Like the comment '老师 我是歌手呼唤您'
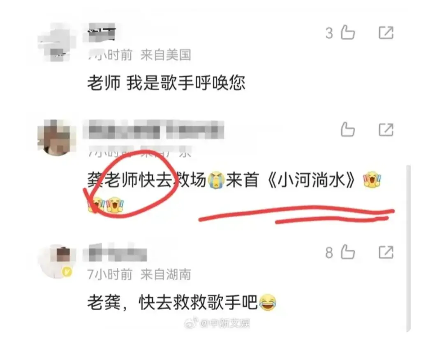 [x=348, y=33]
